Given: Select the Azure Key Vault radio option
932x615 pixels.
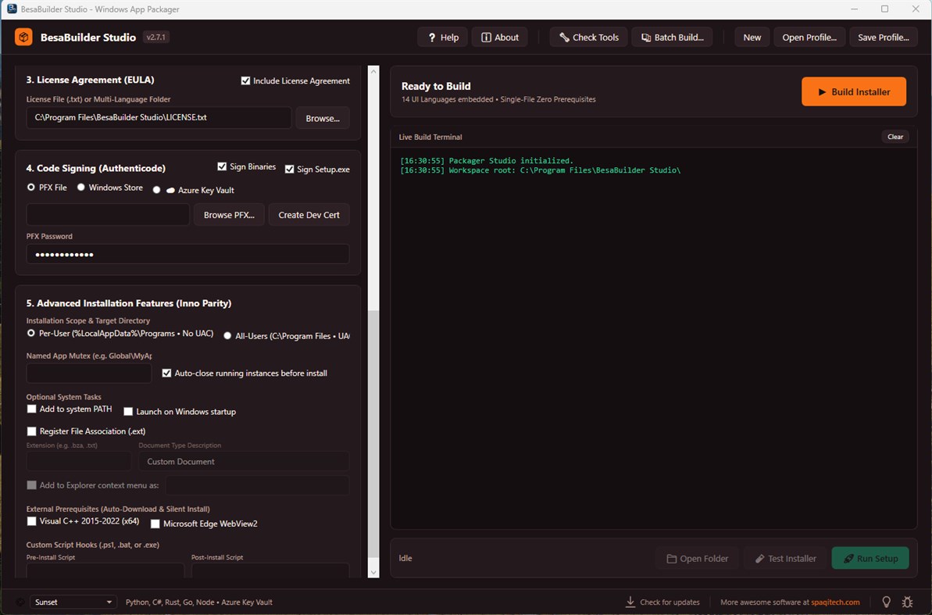Looking at the screenshot, I should pyautogui.click(x=156, y=191).
